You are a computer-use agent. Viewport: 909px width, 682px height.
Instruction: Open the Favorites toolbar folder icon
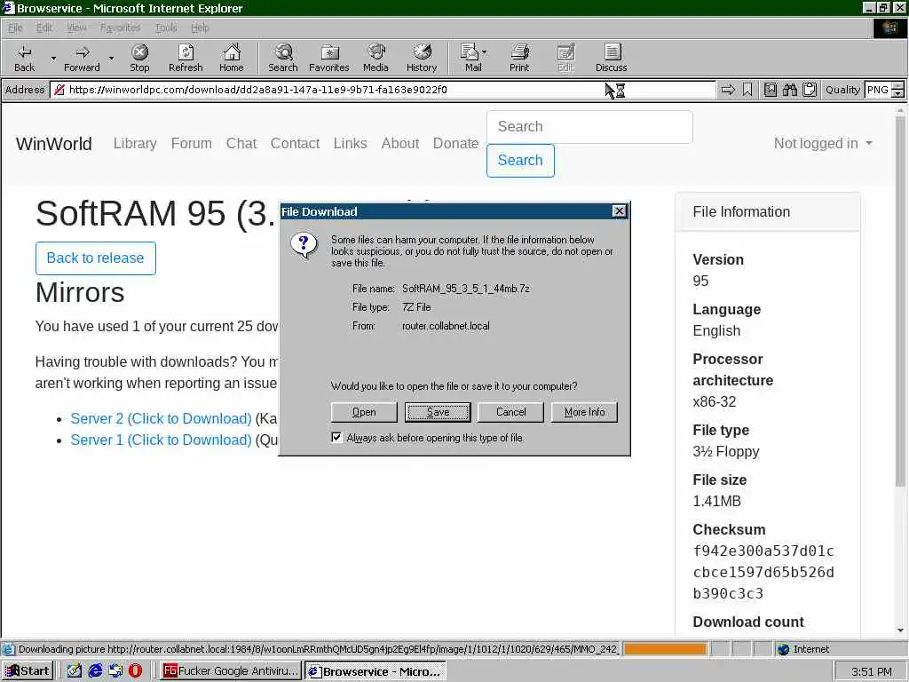coord(329,52)
